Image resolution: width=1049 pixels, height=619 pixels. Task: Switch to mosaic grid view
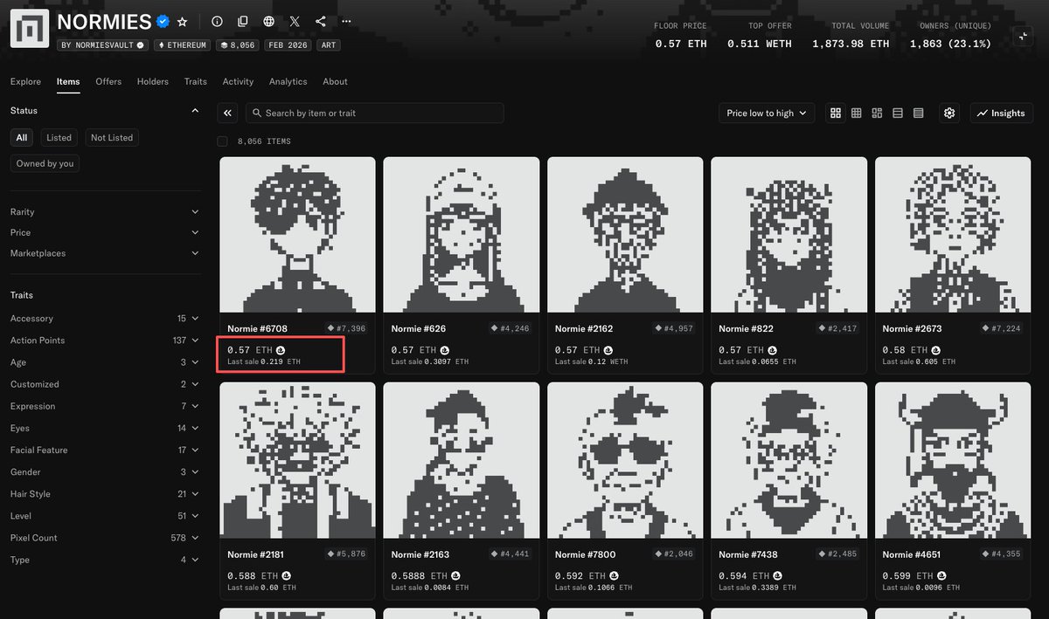point(877,113)
